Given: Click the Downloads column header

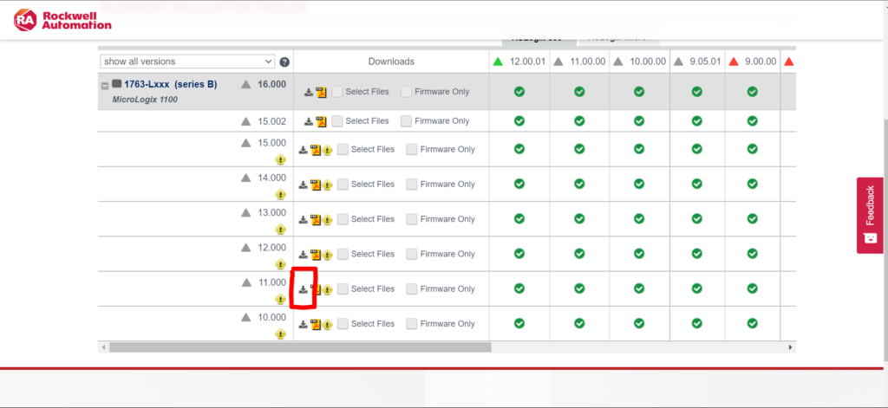Looking at the screenshot, I should pos(391,62).
